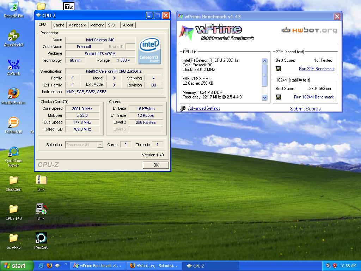Click the Prescott code name field

coord(84,47)
